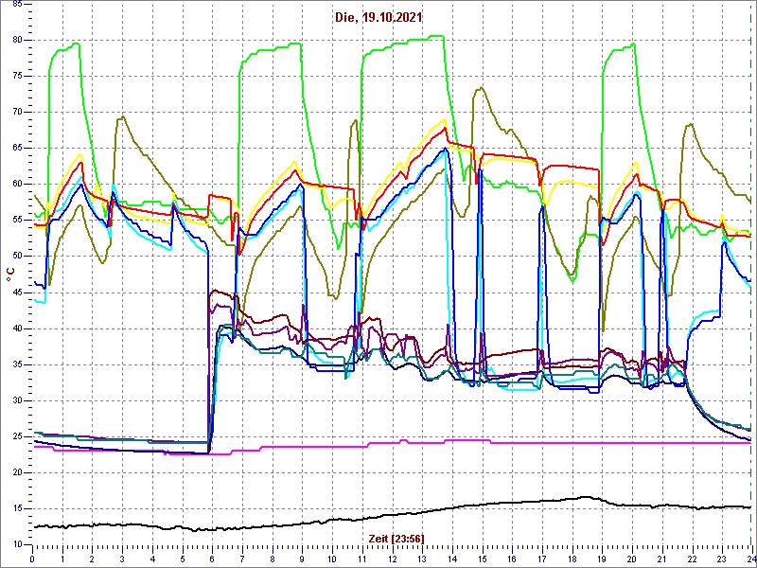The image size is (757, 568).
Task: Click hour 14 on the time axis
Action: (451, 559)
